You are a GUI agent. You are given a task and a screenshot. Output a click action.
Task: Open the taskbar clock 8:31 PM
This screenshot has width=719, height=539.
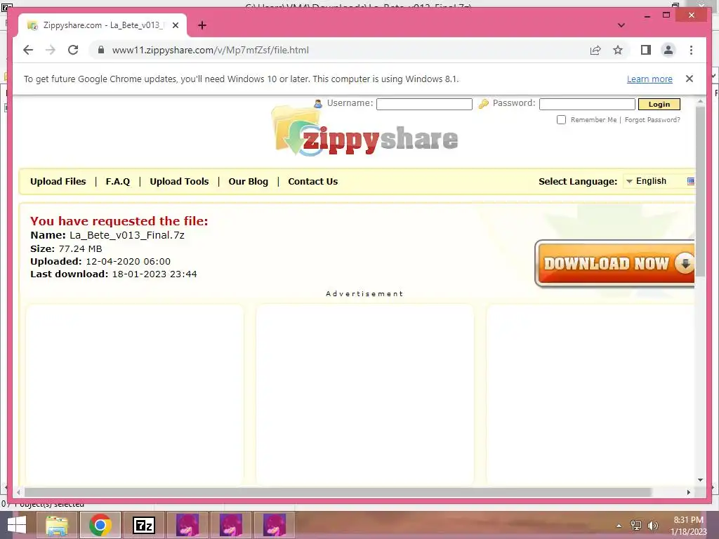pyautogui.click(x=688, y=525)
